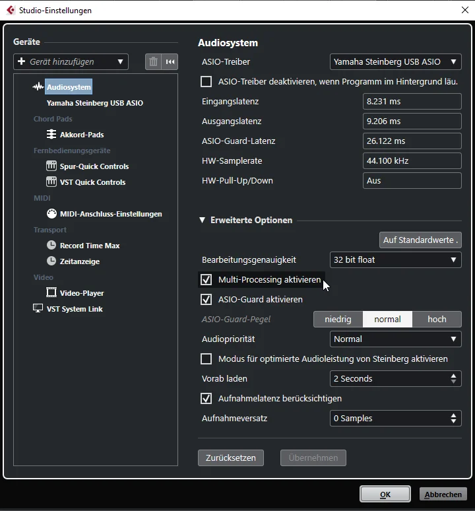Click the reset devices rewind icon
The width and height of the screenshot is (475, 511).
170,61
